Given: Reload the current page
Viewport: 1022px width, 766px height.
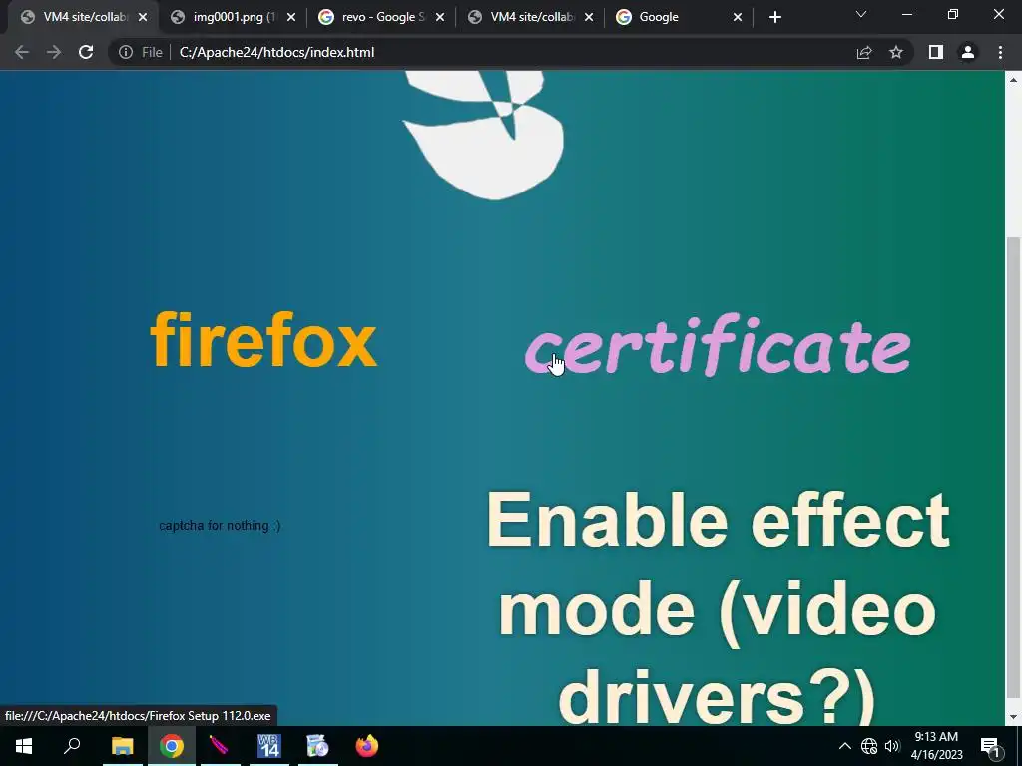Looking at the screenshot, I should pyautogui.click(x=86, y=52).
